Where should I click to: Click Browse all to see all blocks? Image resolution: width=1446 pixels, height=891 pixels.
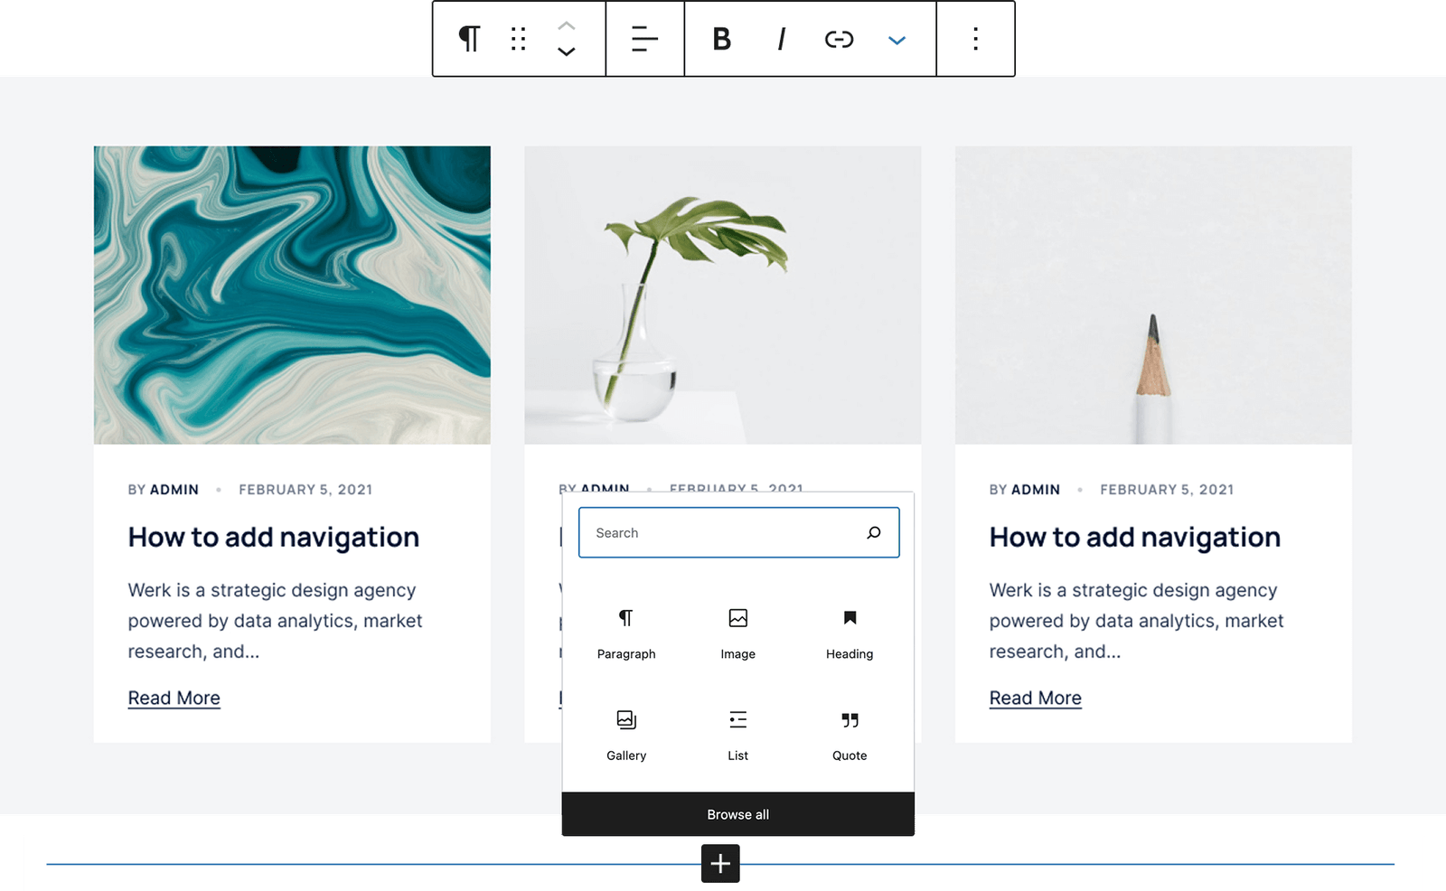tap(737, 813)
